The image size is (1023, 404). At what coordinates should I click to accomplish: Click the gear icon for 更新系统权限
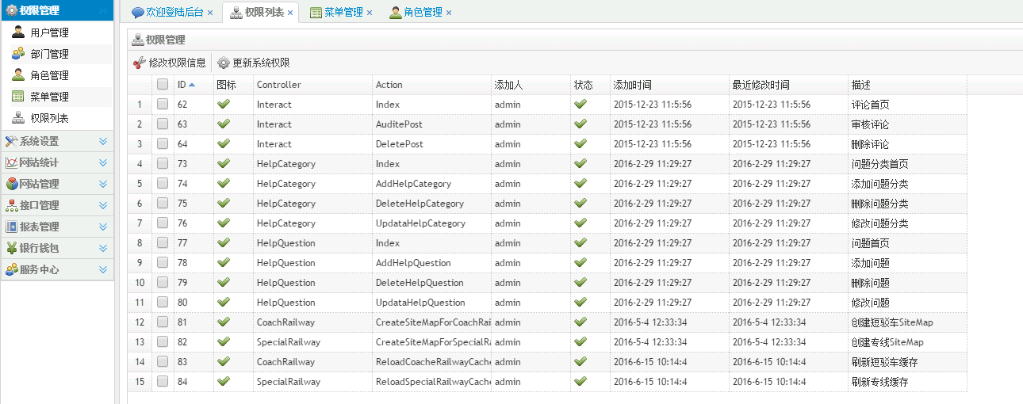(224, 63)
